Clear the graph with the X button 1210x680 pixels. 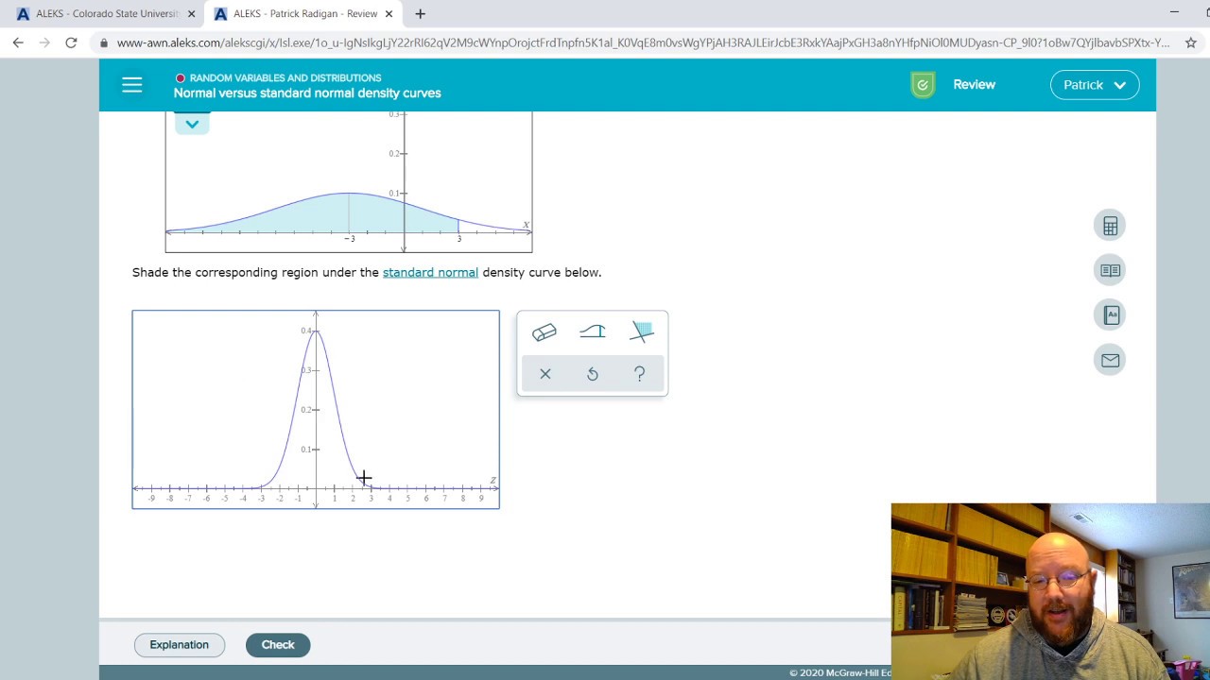545,374
